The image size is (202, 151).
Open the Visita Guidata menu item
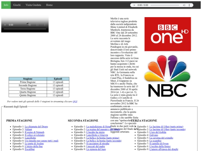point(33,5)
